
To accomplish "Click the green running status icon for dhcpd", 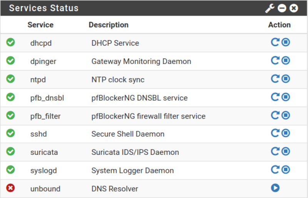I will 10,42.
